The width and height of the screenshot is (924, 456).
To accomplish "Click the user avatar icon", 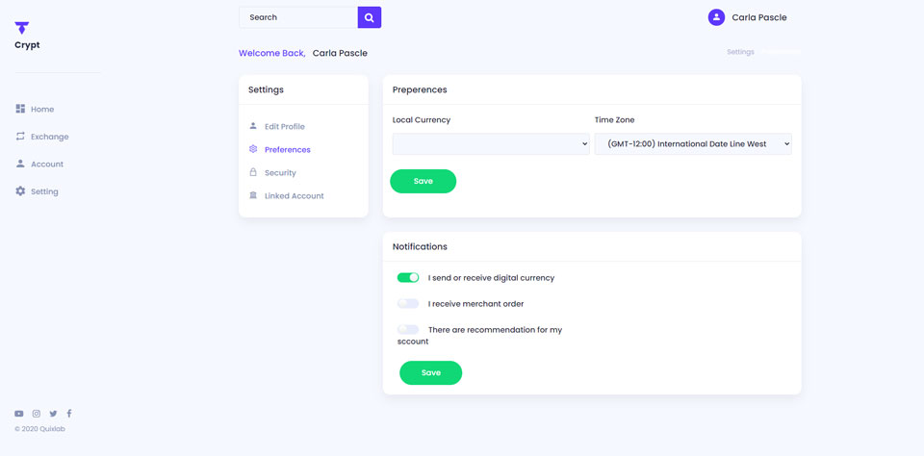I will pyautogui.click(x=716, y=17).
